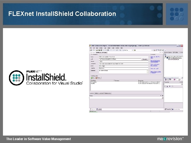Click the Navigate Forward toolbar icon
The width and height of the screenshot is (191, 143).
click(120, 50)
